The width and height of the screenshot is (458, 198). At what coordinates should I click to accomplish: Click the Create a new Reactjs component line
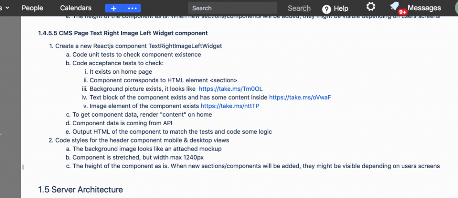tap(139, 46)
